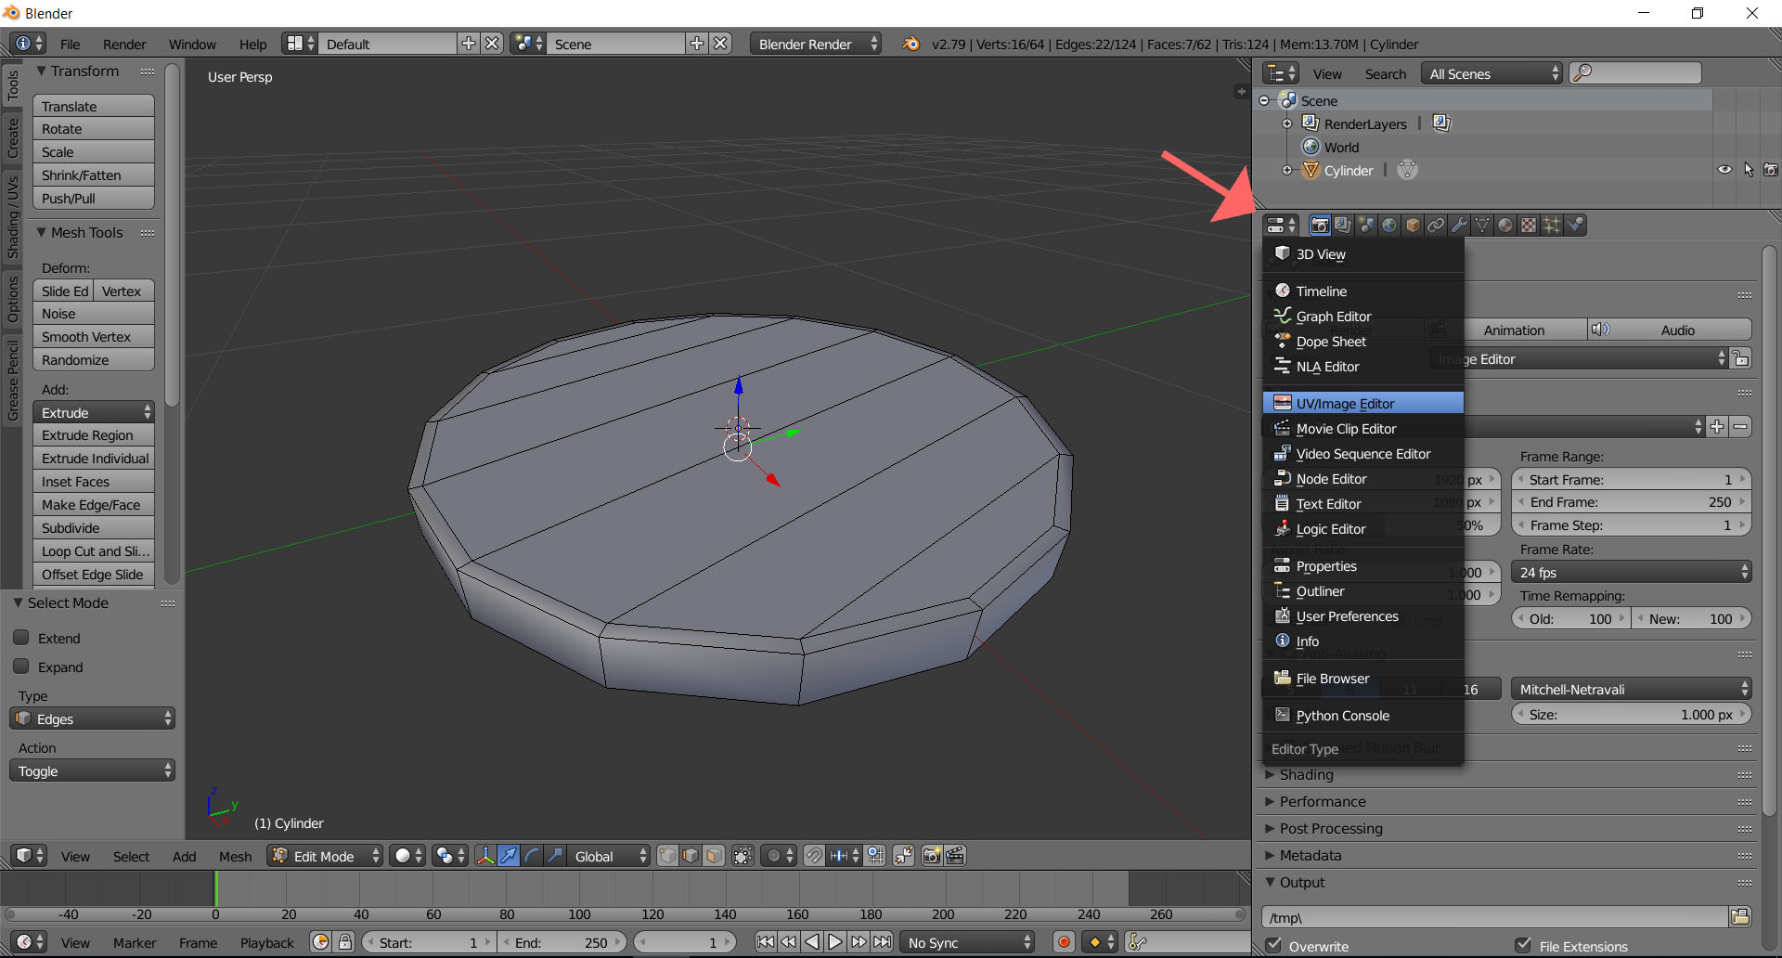Open the Material properties tab (sphere icon)
Viewport: 1782px width, 958px height.
tap(1505, 226)
